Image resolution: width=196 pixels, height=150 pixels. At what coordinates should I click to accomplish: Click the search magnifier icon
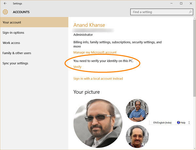tap(190, 12)
